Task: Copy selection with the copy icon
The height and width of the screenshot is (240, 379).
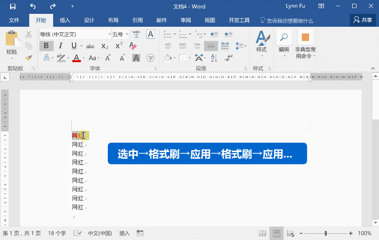Action: click(29, 46)
